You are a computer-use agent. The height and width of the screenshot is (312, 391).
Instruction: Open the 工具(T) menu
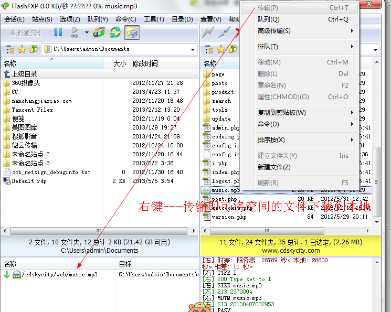154,19
